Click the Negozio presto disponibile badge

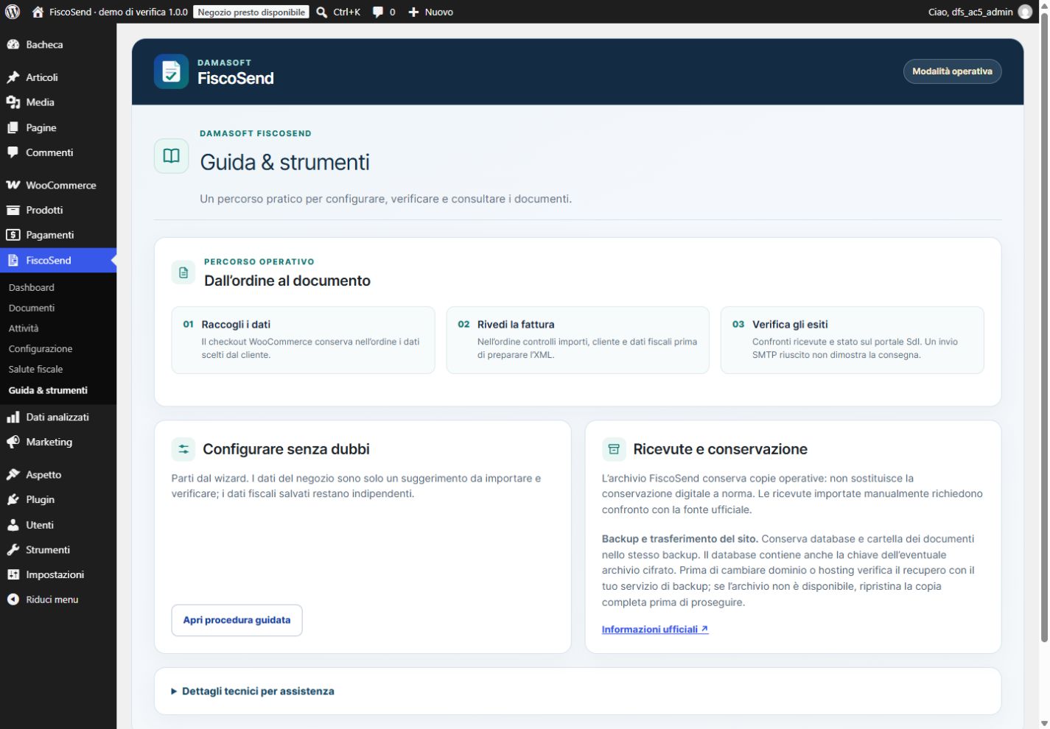[251, 12]
